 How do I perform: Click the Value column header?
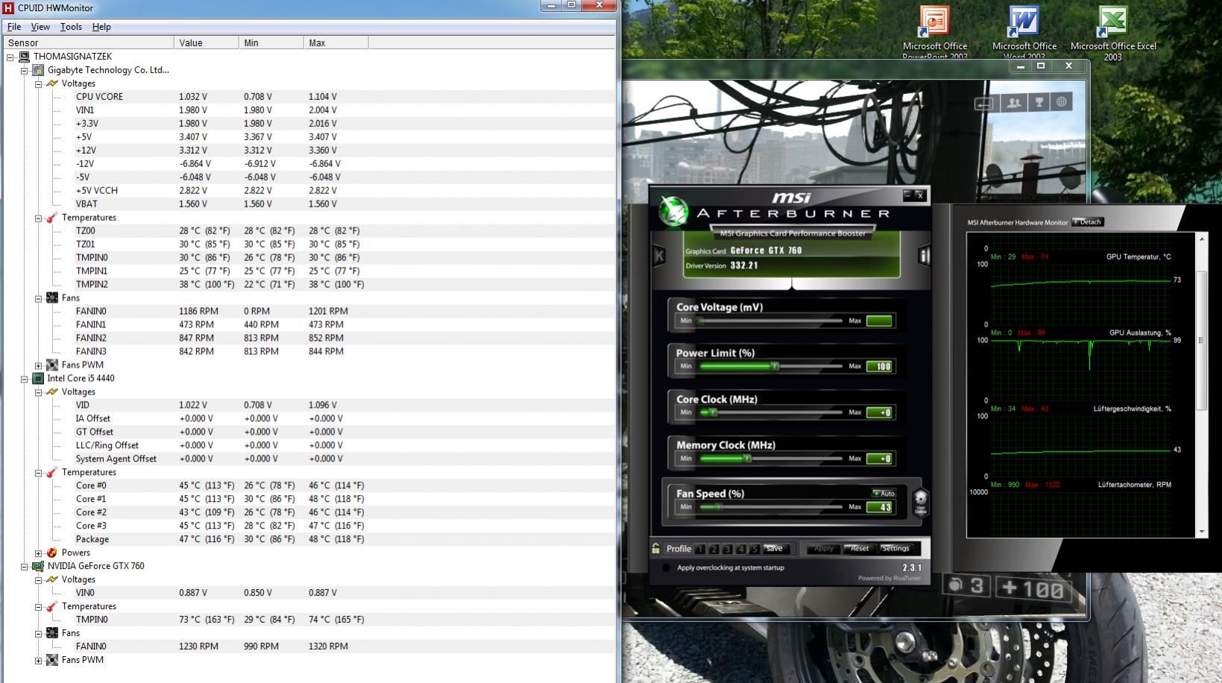coord(207,43)
